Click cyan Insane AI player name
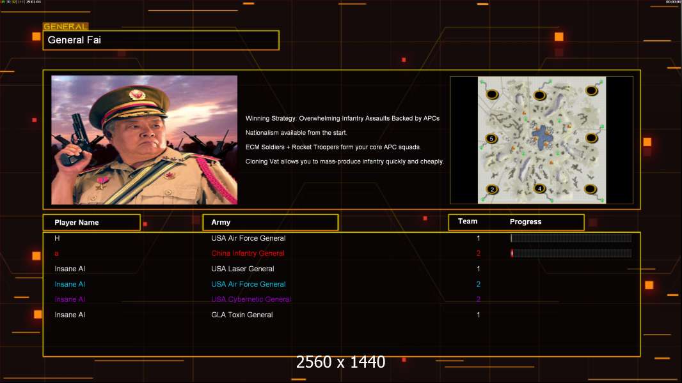 pyautogui.click(x=70, y=284)
